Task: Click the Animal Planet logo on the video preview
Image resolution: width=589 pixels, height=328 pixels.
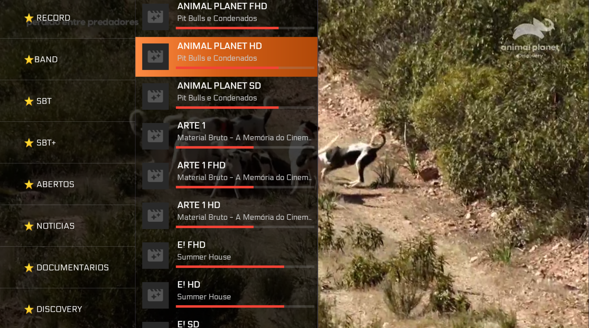Action: 531,38
